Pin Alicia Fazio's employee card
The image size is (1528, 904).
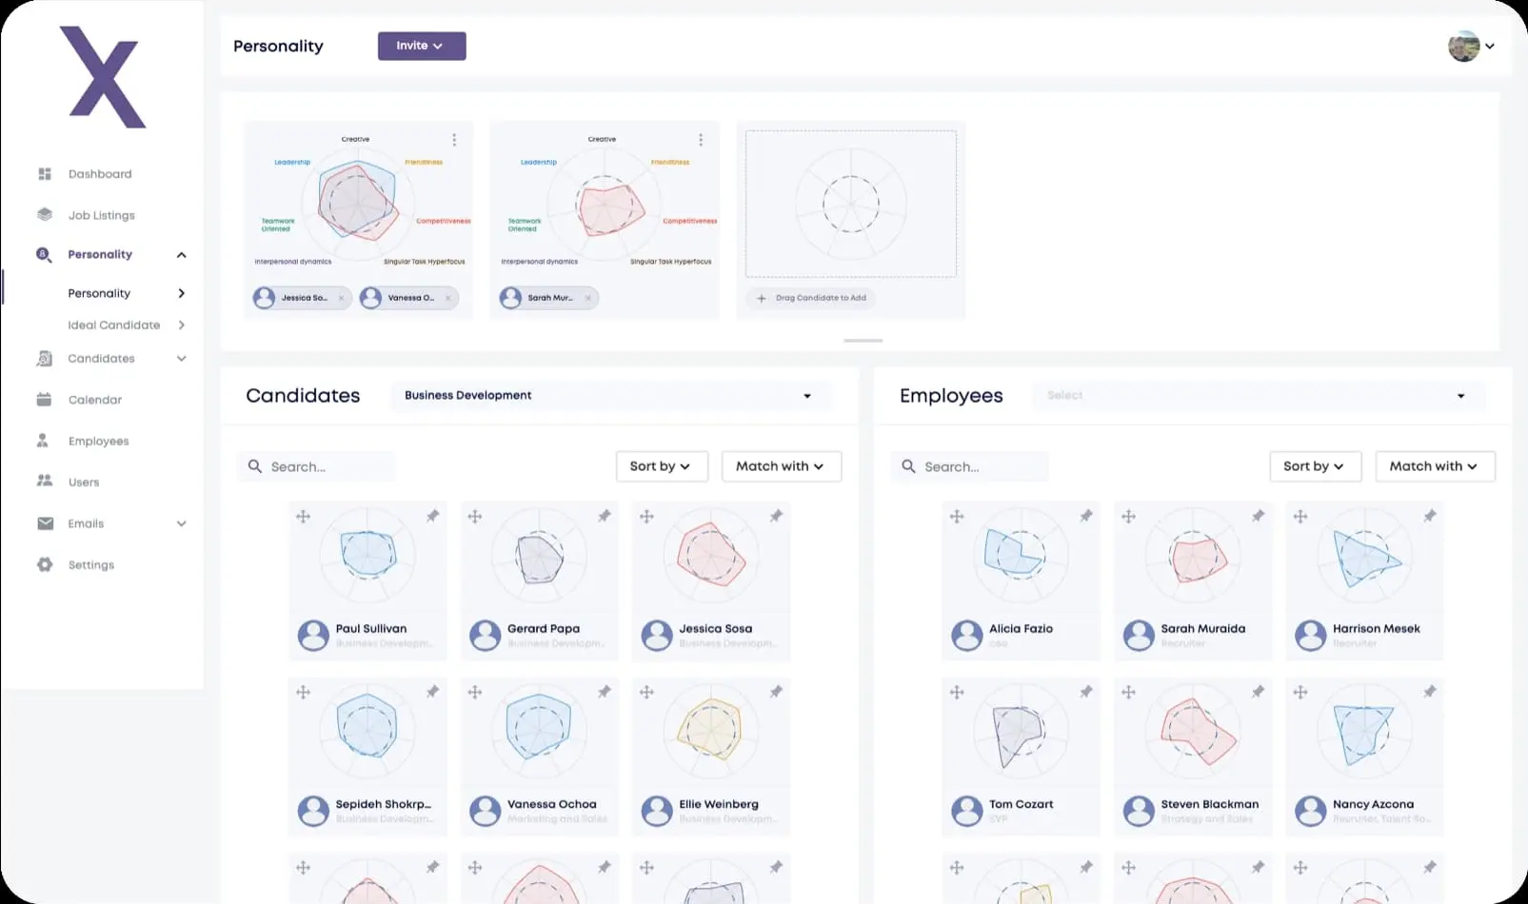[1085, 516]
